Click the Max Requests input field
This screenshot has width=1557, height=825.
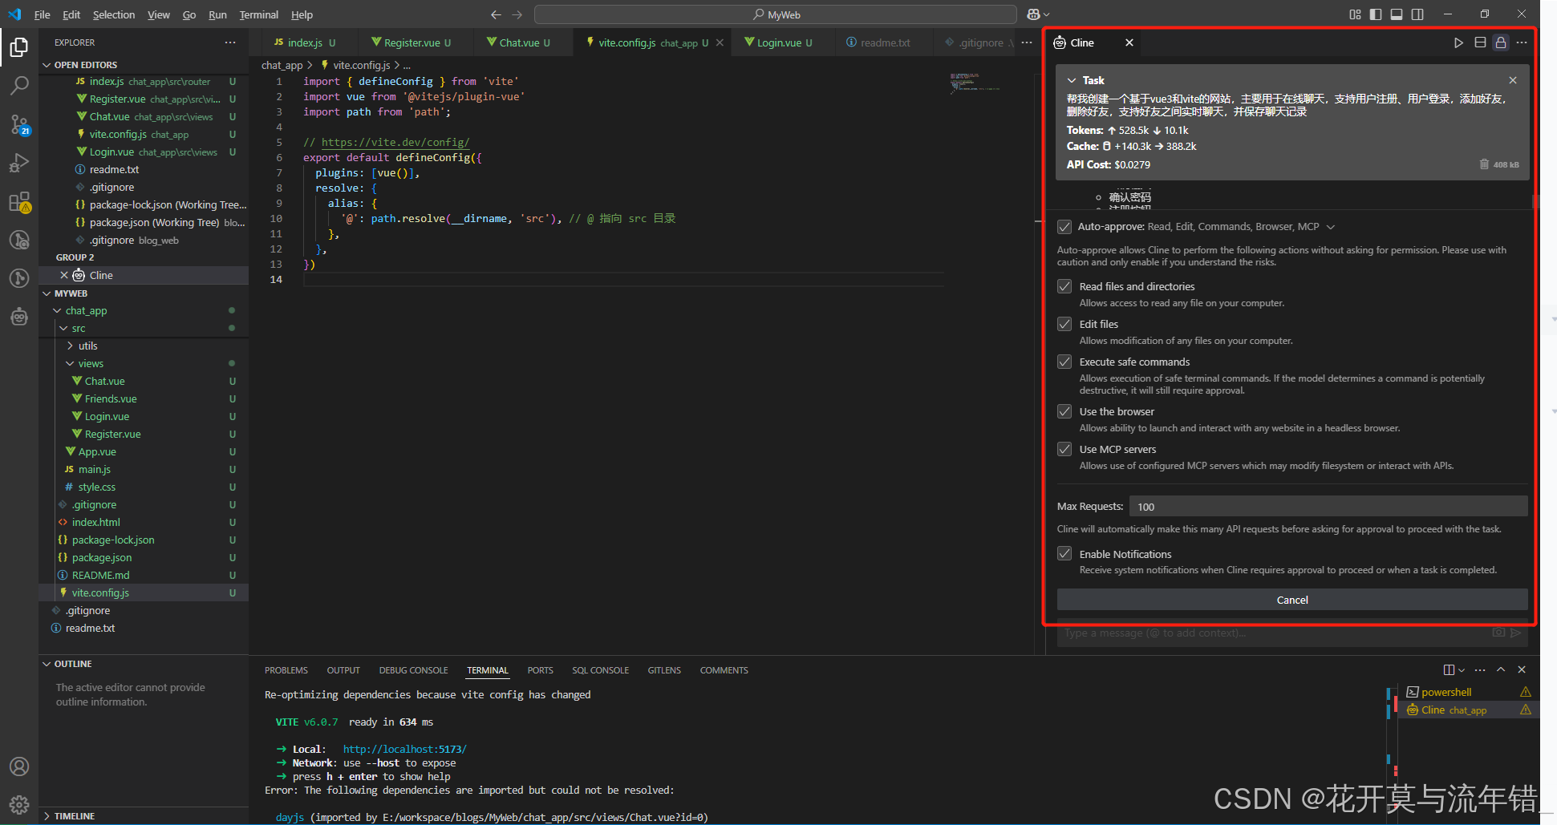click(1328, 507)
